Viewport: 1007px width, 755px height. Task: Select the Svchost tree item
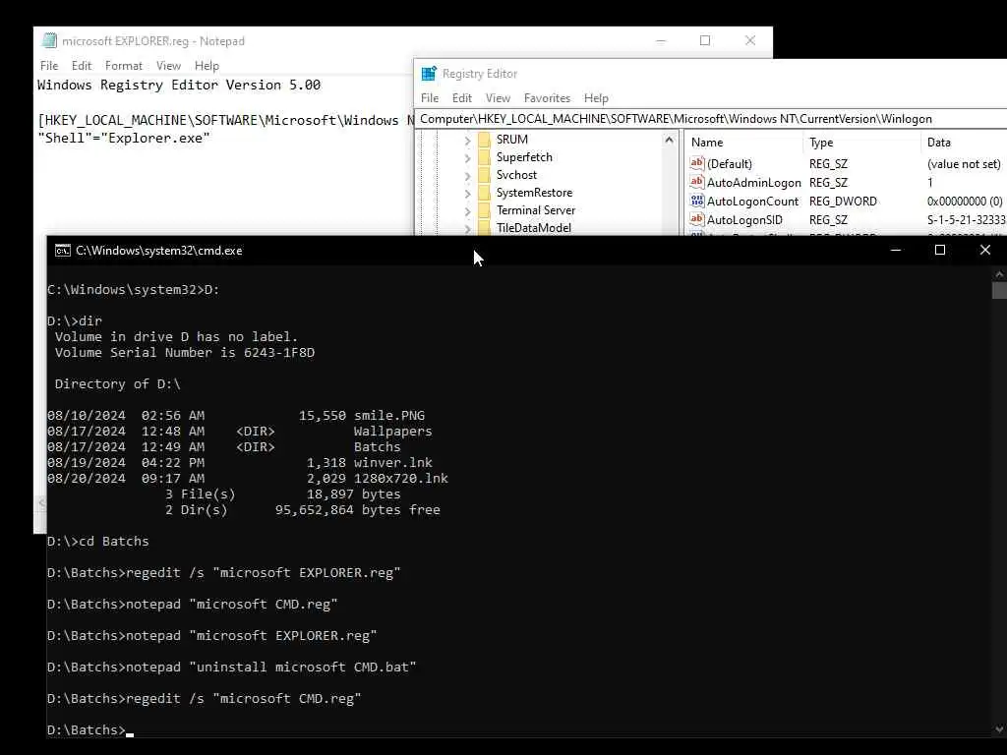pyautogui.click(x=516, y=175)
